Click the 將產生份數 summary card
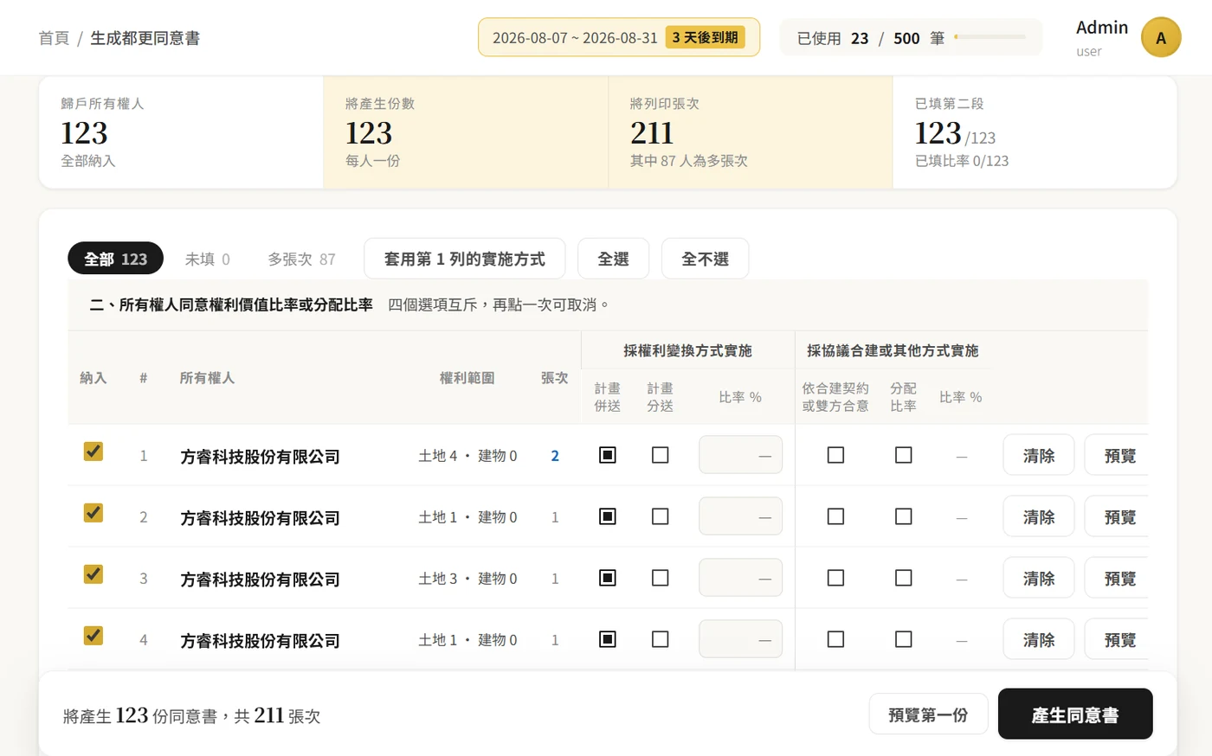This screenshot has height=756, width=1212. point(466,132)
